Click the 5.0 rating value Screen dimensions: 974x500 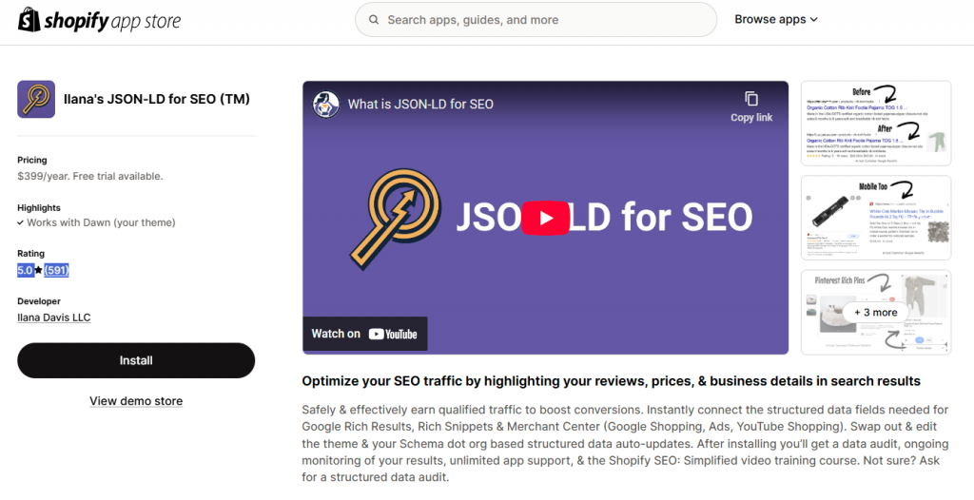pos(26,270)
